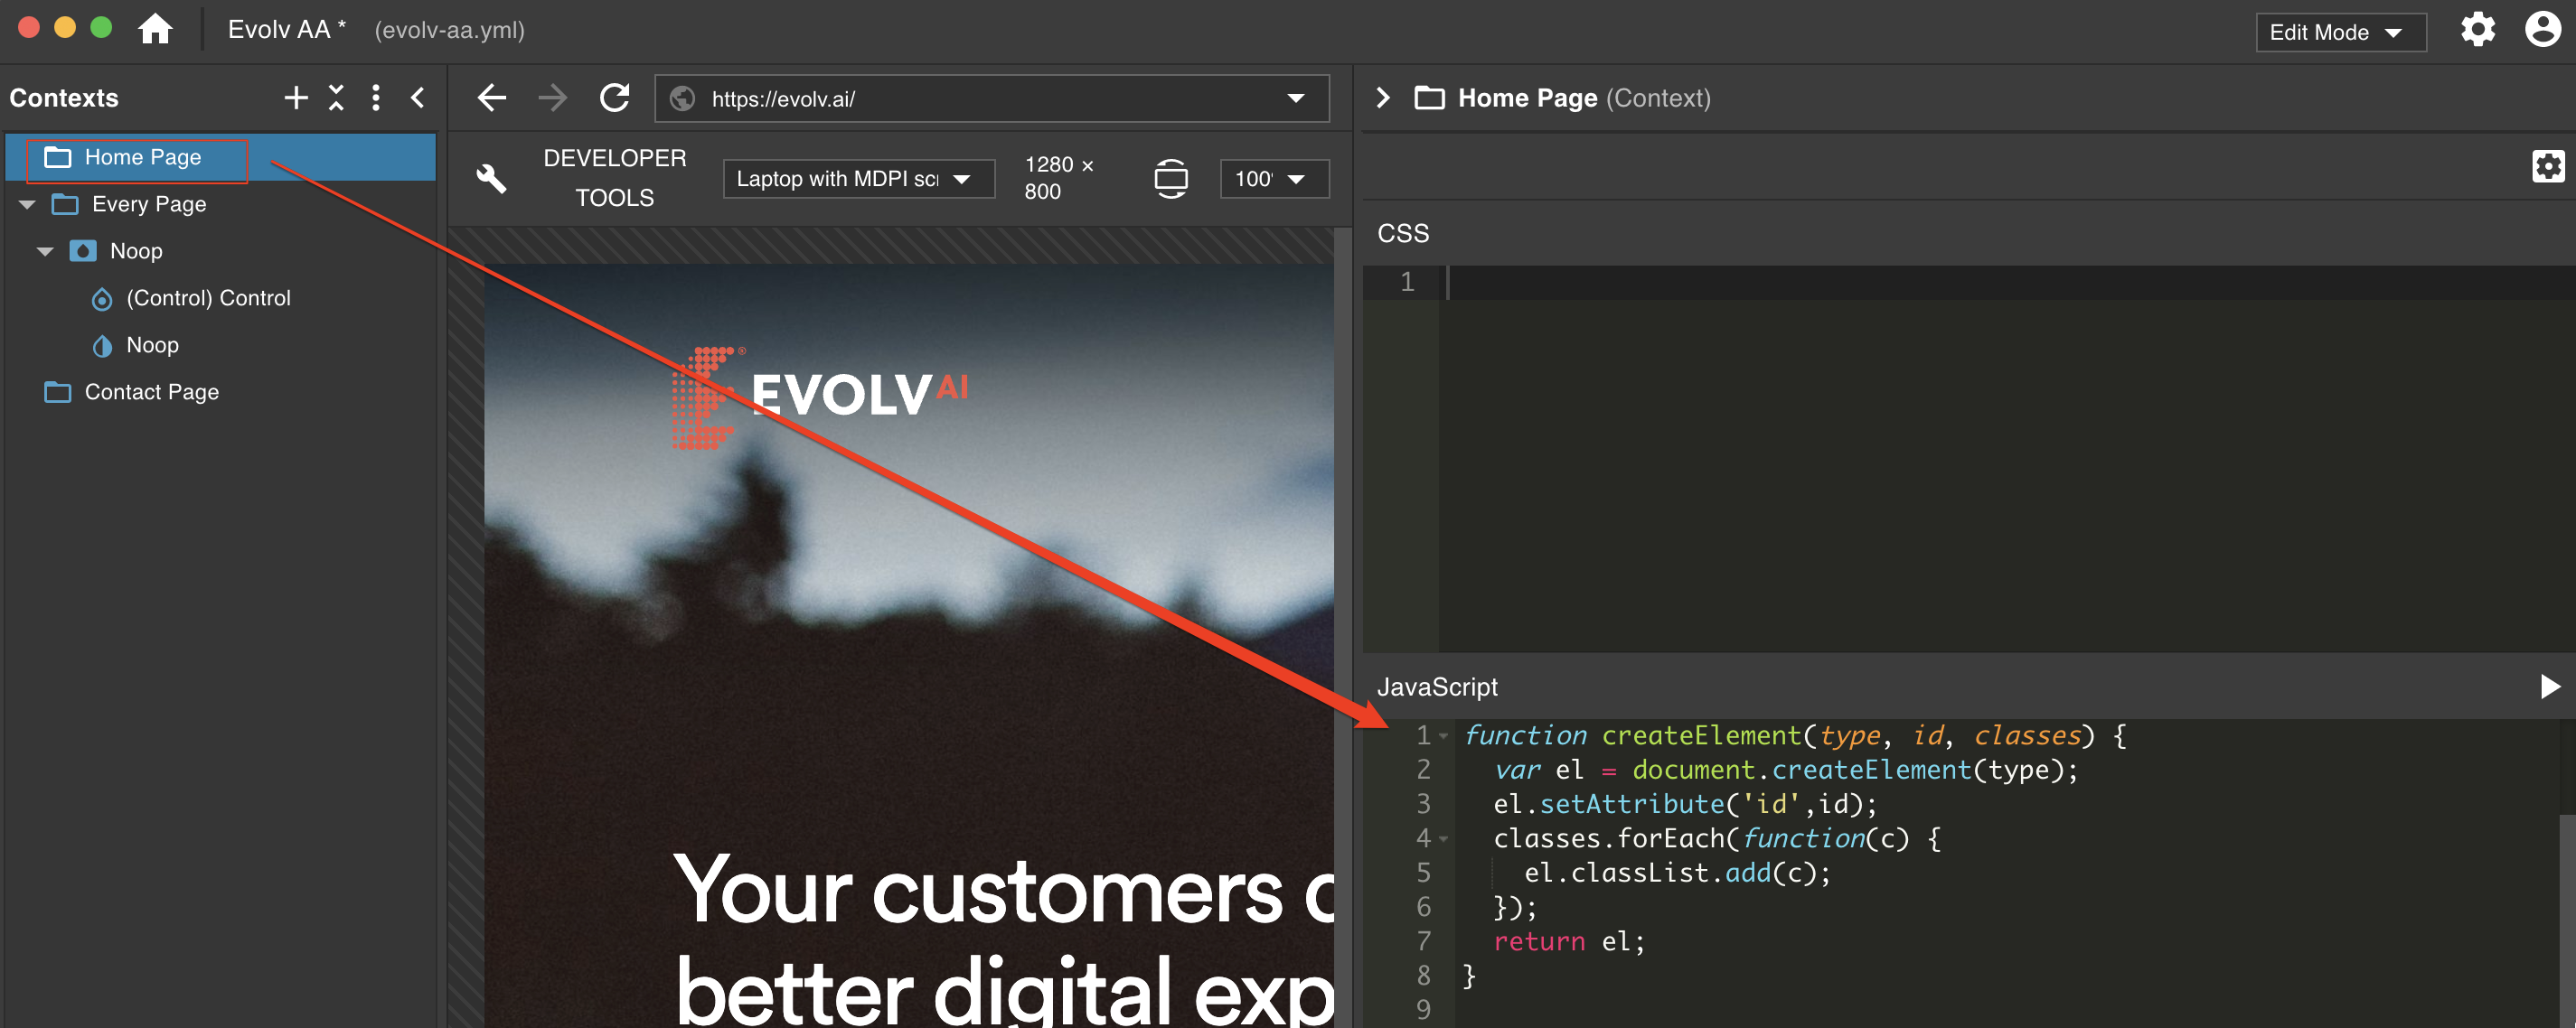Select the (Control) Control variant
Screen dimensions: 2576x1028
point(220,299)
